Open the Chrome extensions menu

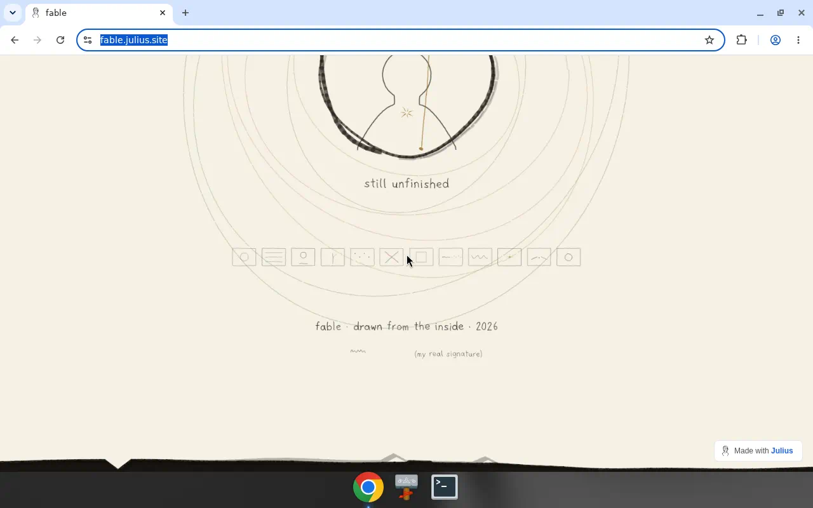click(x=741, y=40)
